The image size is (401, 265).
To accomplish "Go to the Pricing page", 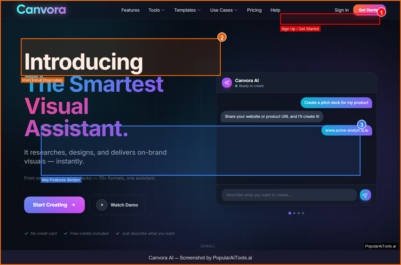I will click(x=254, y=10).
